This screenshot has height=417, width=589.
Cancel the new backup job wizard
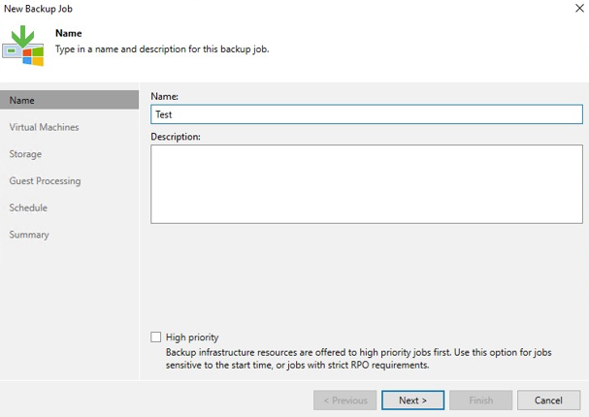click(548, 400)
